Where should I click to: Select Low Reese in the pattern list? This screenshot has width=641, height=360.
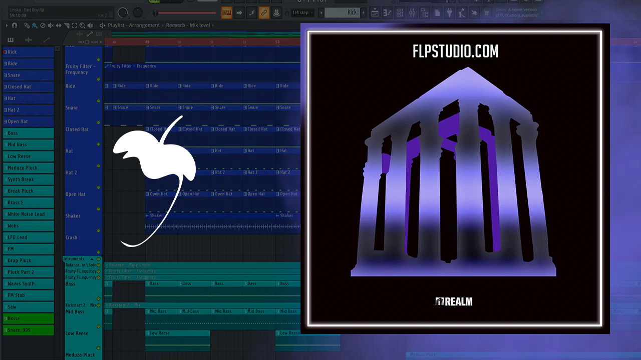(x=29, y=156)
